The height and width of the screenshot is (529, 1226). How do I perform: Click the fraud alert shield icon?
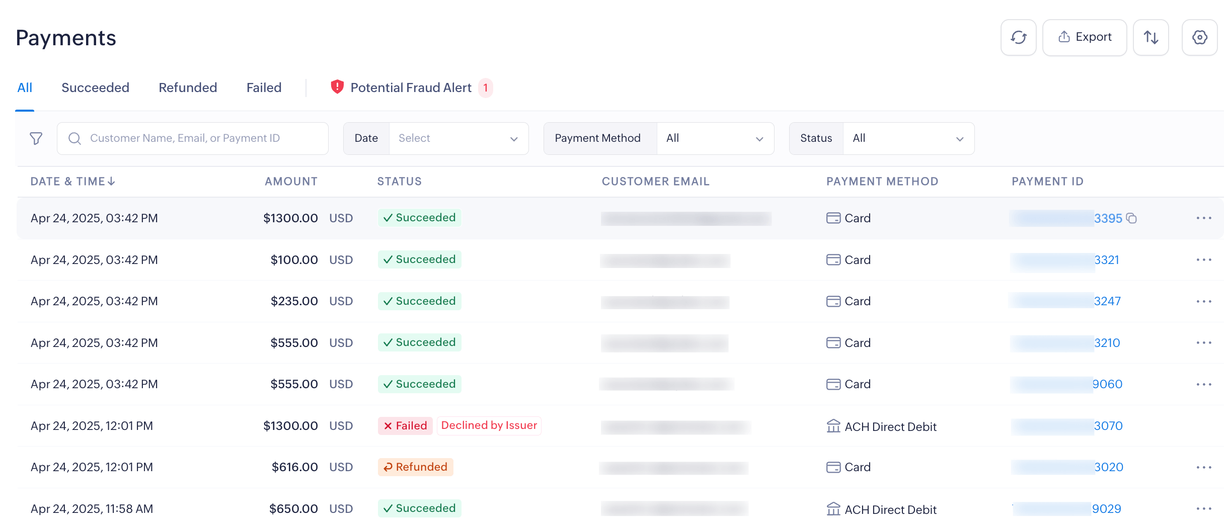tap(336, 87)
